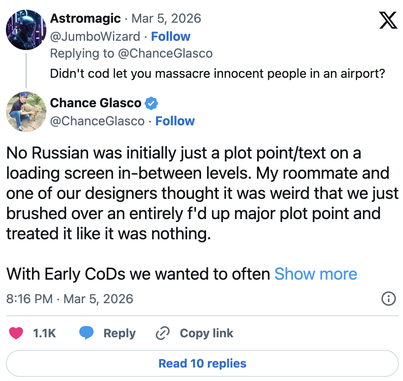Screen dimensions: 403x381
Task: Open Chance Glasco's profile picture
Action: tap(26, 111)
